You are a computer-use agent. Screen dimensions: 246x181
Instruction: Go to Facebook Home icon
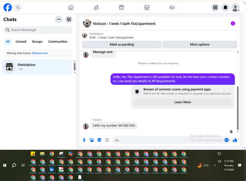tap(71, 7)
